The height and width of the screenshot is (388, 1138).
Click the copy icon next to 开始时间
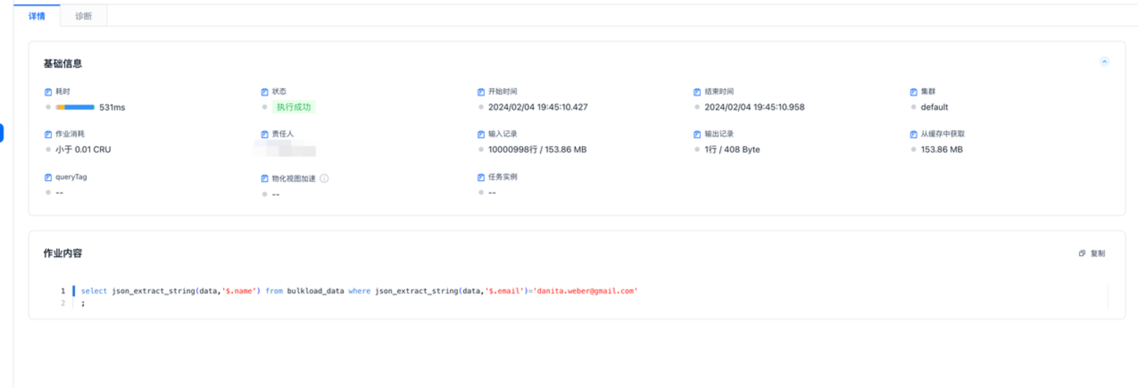[x=481, y=92]
